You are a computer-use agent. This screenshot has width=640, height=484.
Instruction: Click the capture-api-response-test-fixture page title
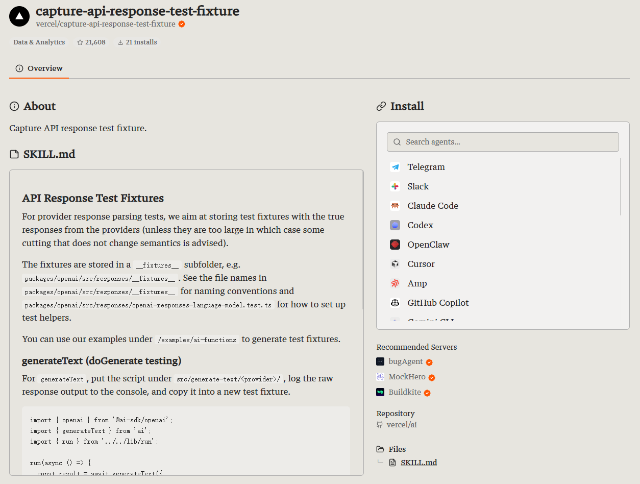pos(137,11)
